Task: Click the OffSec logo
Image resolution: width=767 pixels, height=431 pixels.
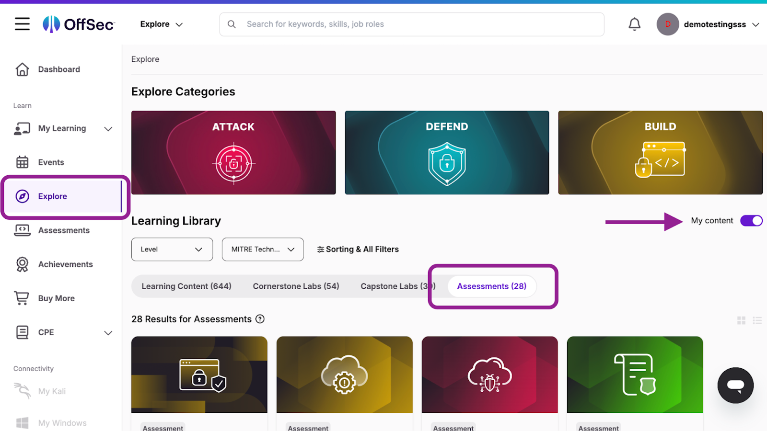Action: coord(79,24)
